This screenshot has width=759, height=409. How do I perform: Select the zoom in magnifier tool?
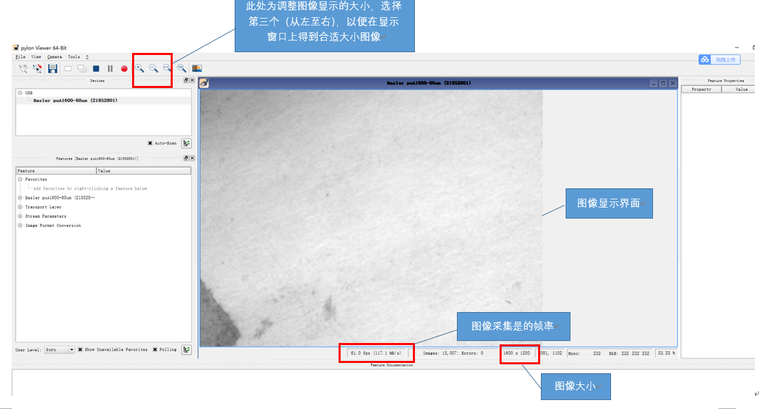point(140,69)
